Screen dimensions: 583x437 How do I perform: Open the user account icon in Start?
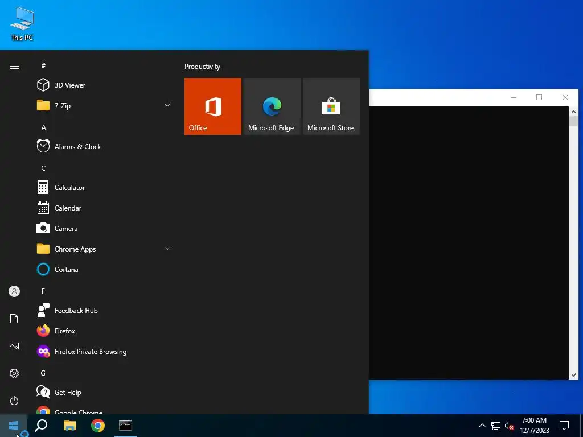pyautogui.click(x=14, y=291)
